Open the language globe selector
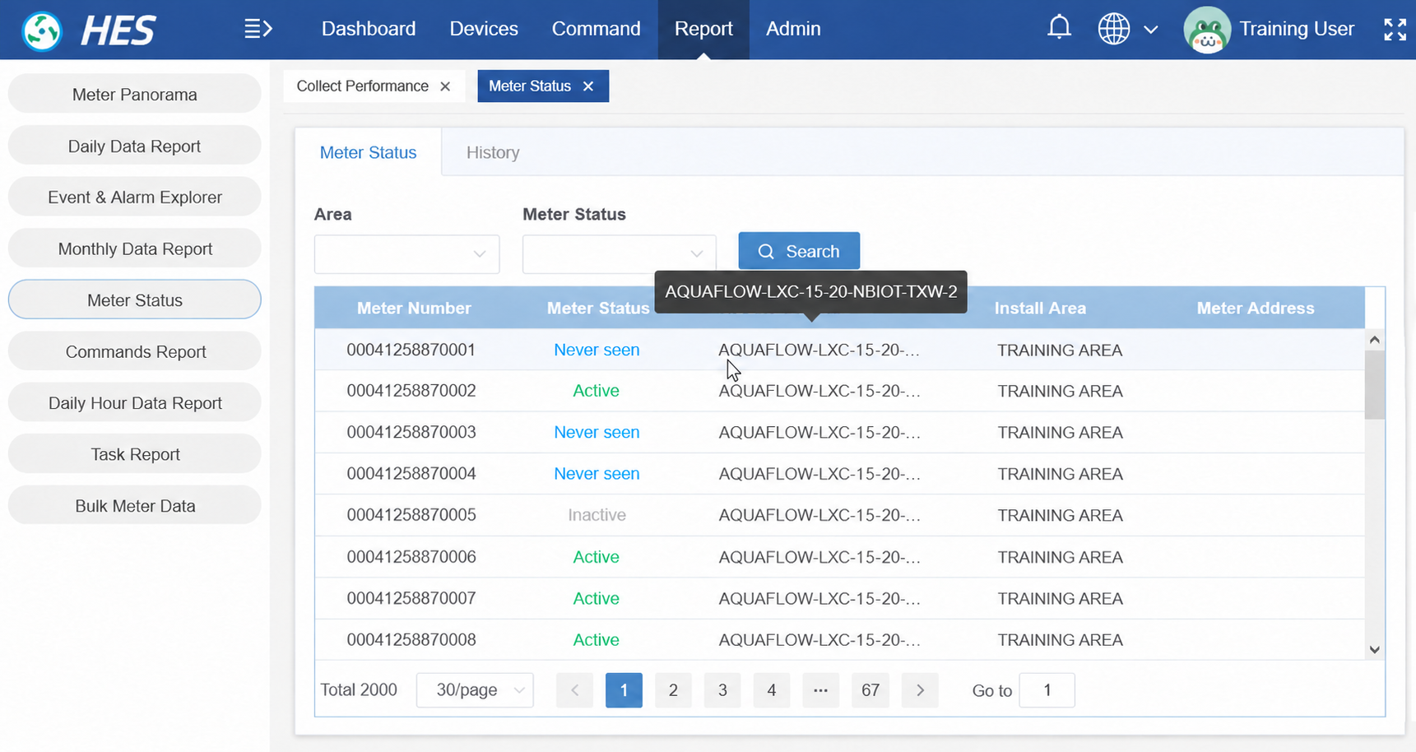 pyautogui.click(x=1113, y=29)
